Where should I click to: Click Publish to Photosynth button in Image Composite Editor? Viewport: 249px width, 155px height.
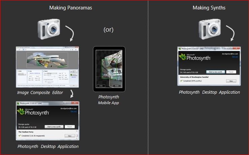pyautogui.click(x=74, y=75)
